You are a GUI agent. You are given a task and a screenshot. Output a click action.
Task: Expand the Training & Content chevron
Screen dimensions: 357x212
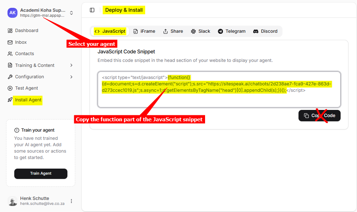[x=71, y=65]
